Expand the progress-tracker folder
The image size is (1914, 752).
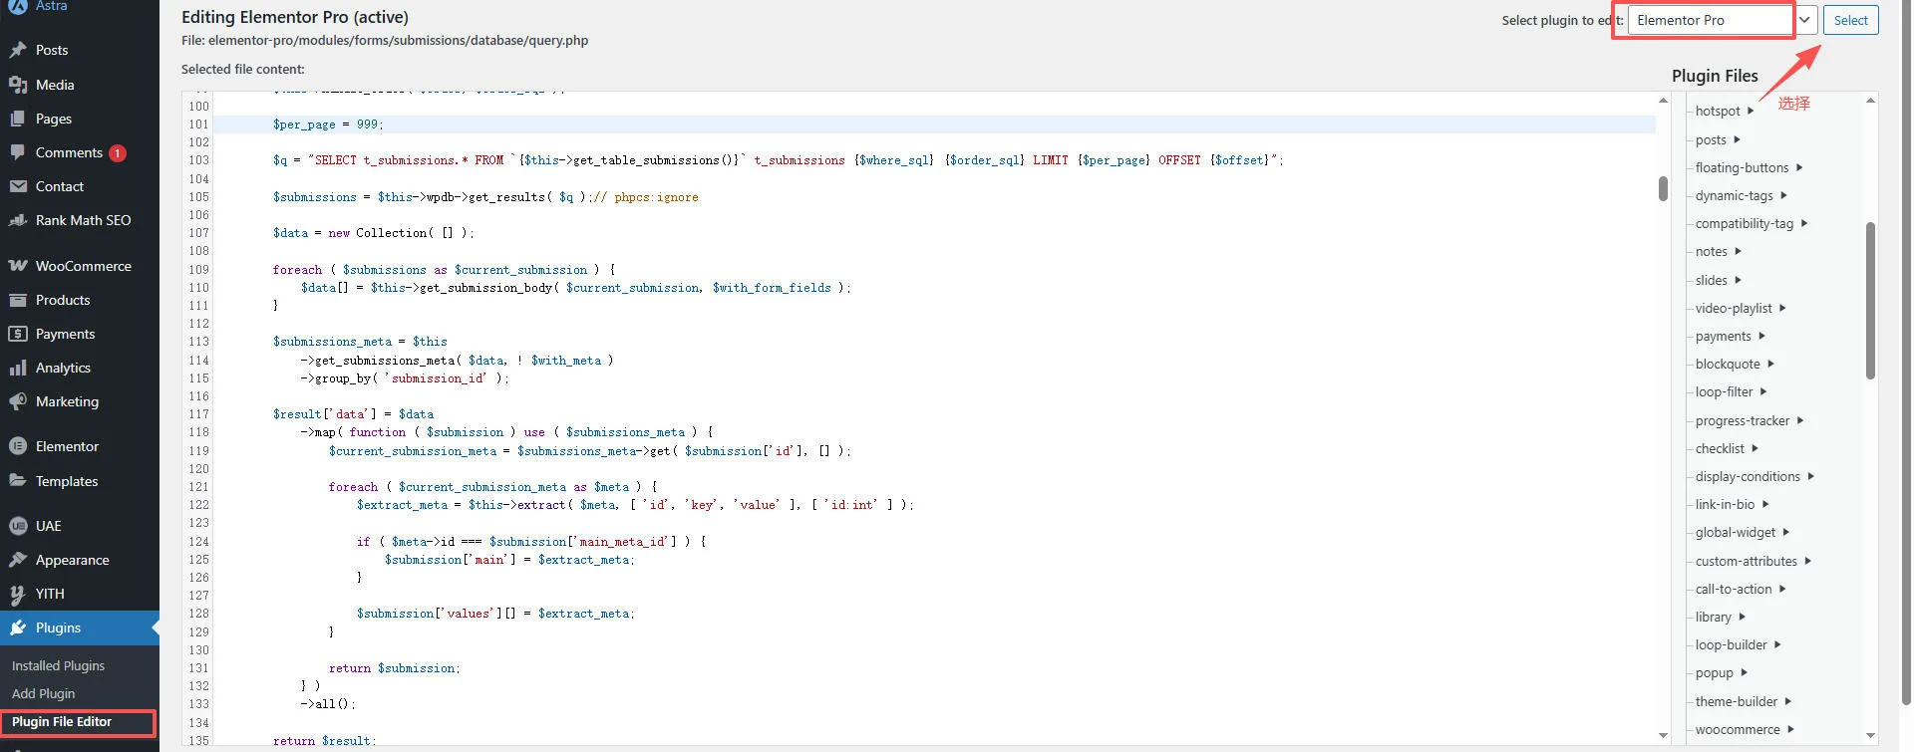pos(1750,420)
